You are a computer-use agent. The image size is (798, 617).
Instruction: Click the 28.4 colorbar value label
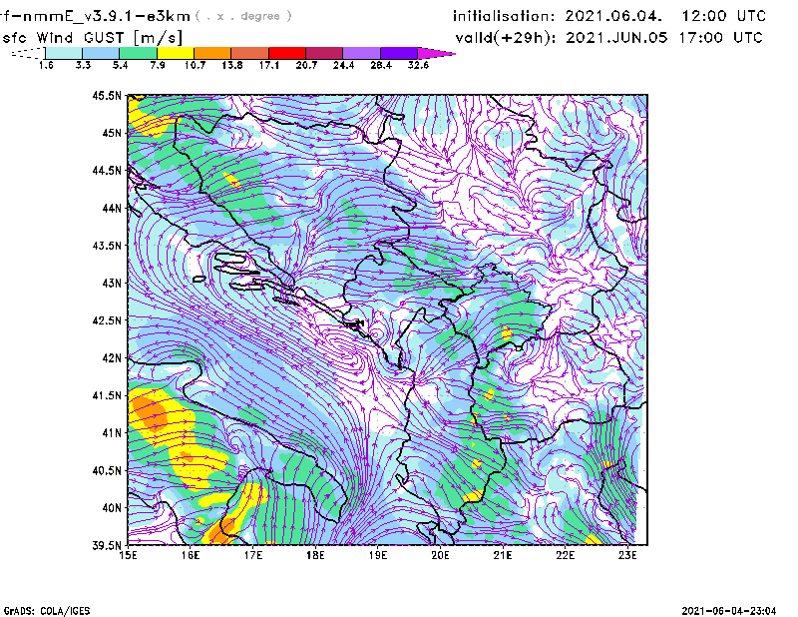click(x=381, y=65)
